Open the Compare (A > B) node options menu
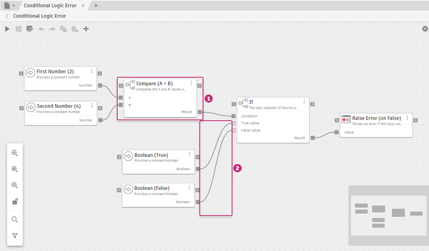 click(191, 83)
